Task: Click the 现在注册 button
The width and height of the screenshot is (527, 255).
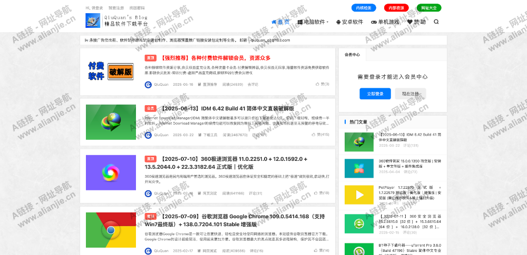Action: click(x=411, y=94)
